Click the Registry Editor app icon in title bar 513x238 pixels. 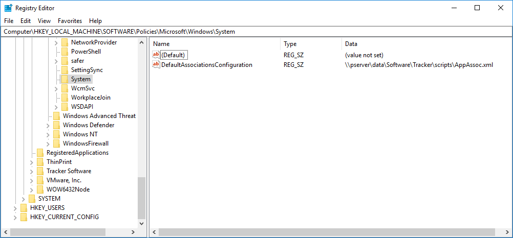pos(8,8)
